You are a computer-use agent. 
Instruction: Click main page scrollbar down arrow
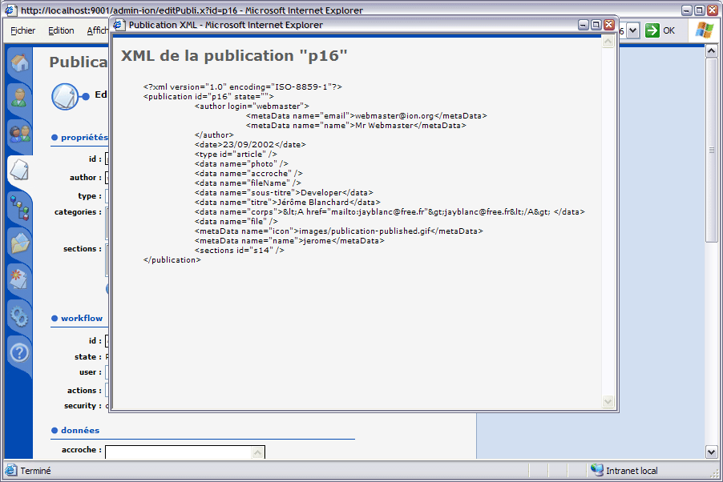point(711,452)
